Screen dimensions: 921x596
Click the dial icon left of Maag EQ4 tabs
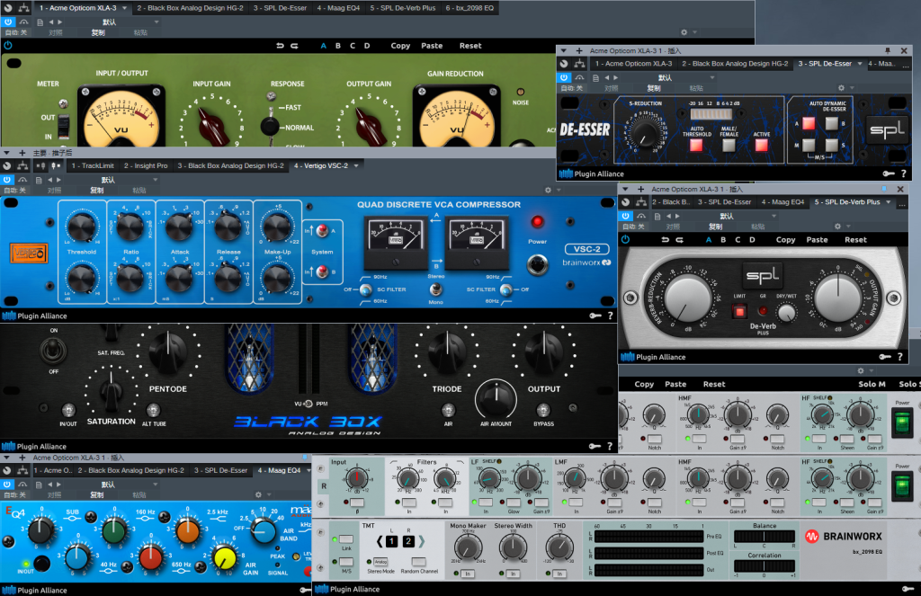pos(7,470)
